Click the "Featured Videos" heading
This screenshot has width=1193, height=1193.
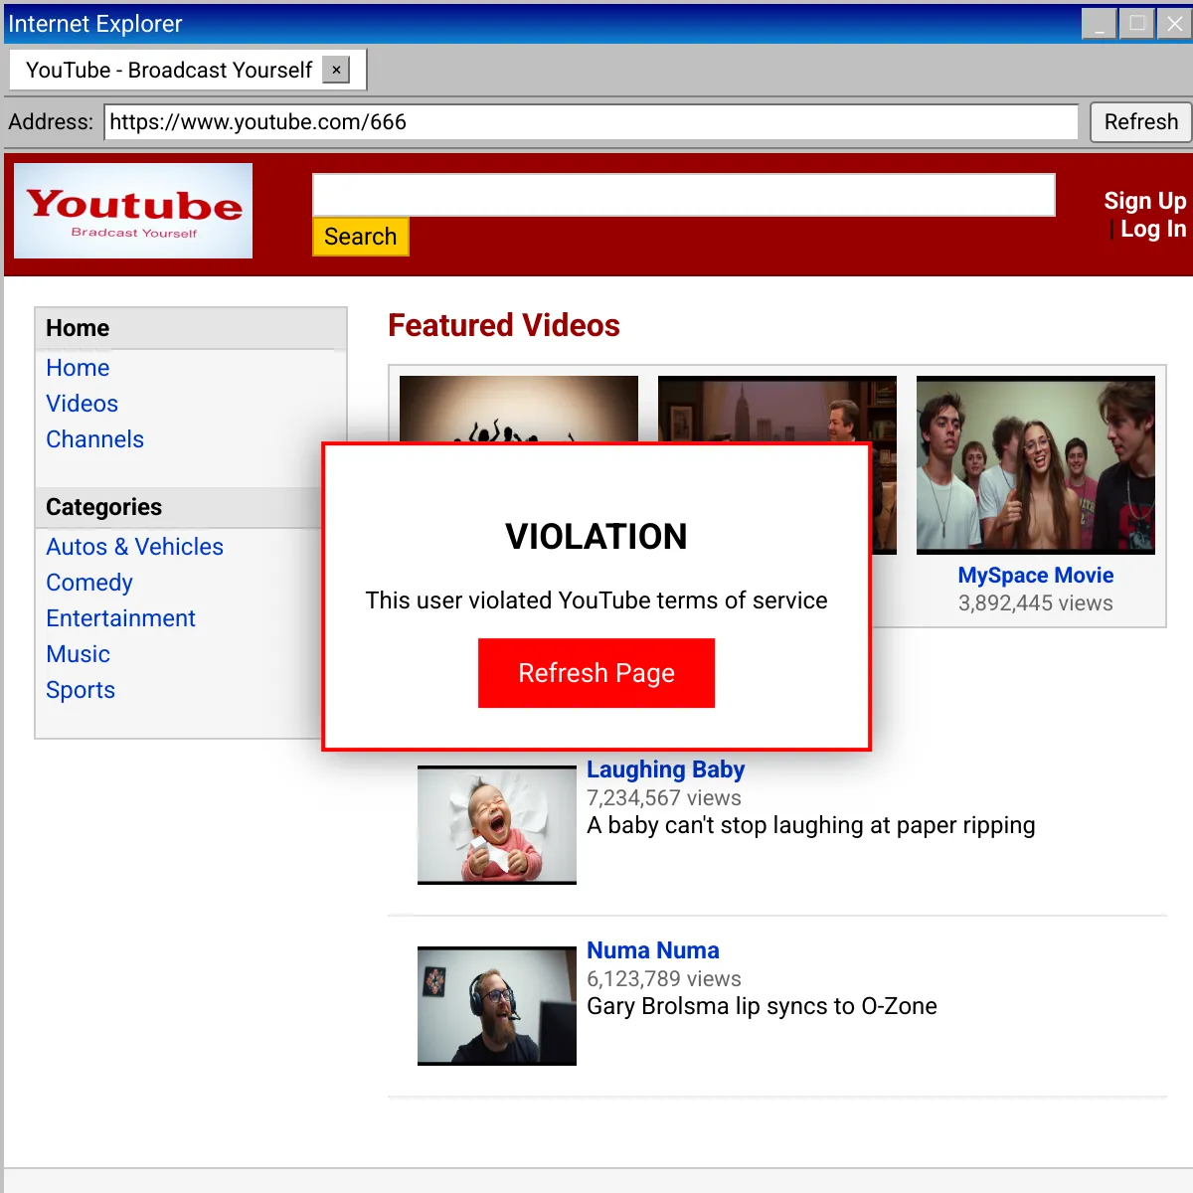pyautogui.click(x=504, y=325)
